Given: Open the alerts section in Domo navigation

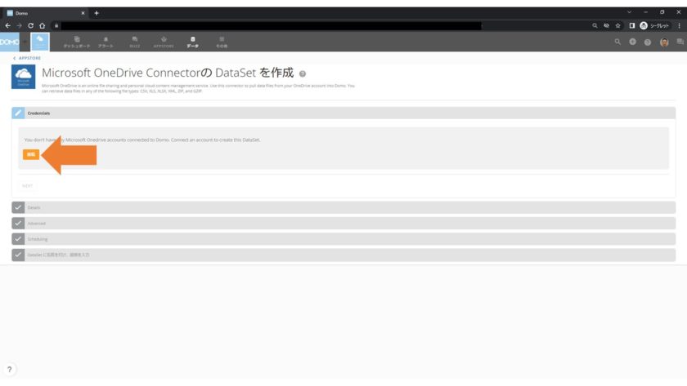Looking at the screenshot, I should [106, 42].
